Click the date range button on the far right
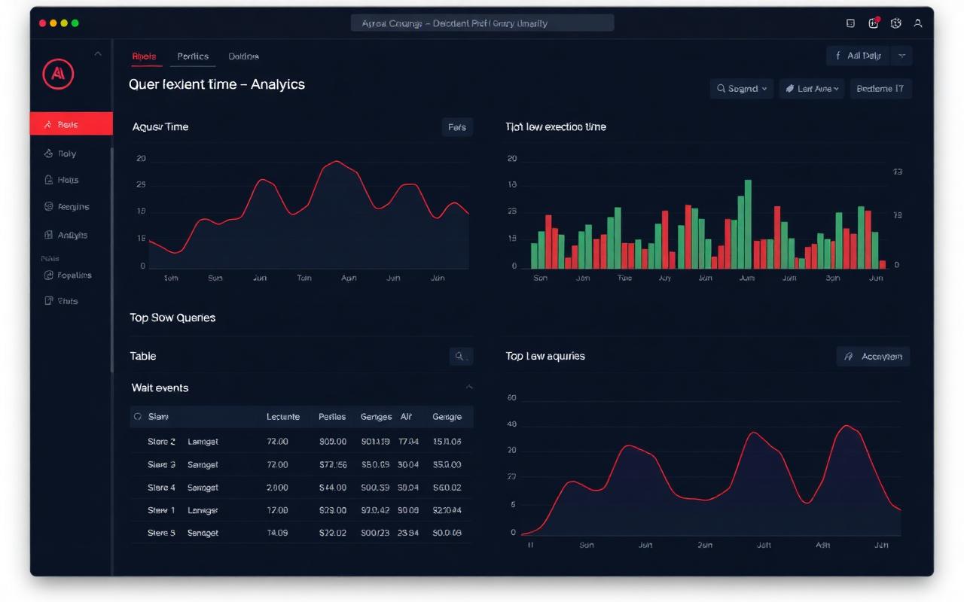Image resolution: width=964 pixels, height=602 pixels. click(x=880, y=88)
